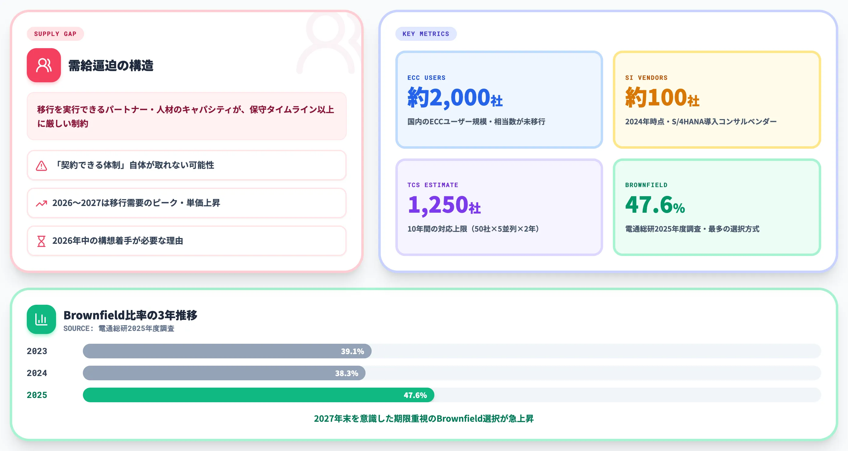
Task: Click the 2023 year label
Action: click(37, 351)
